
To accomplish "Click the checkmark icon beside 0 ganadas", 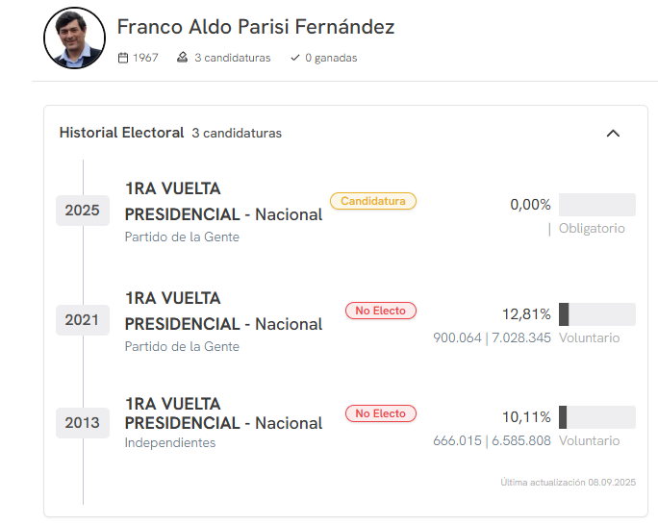I will pyautogui.click(x=295, y=58).
